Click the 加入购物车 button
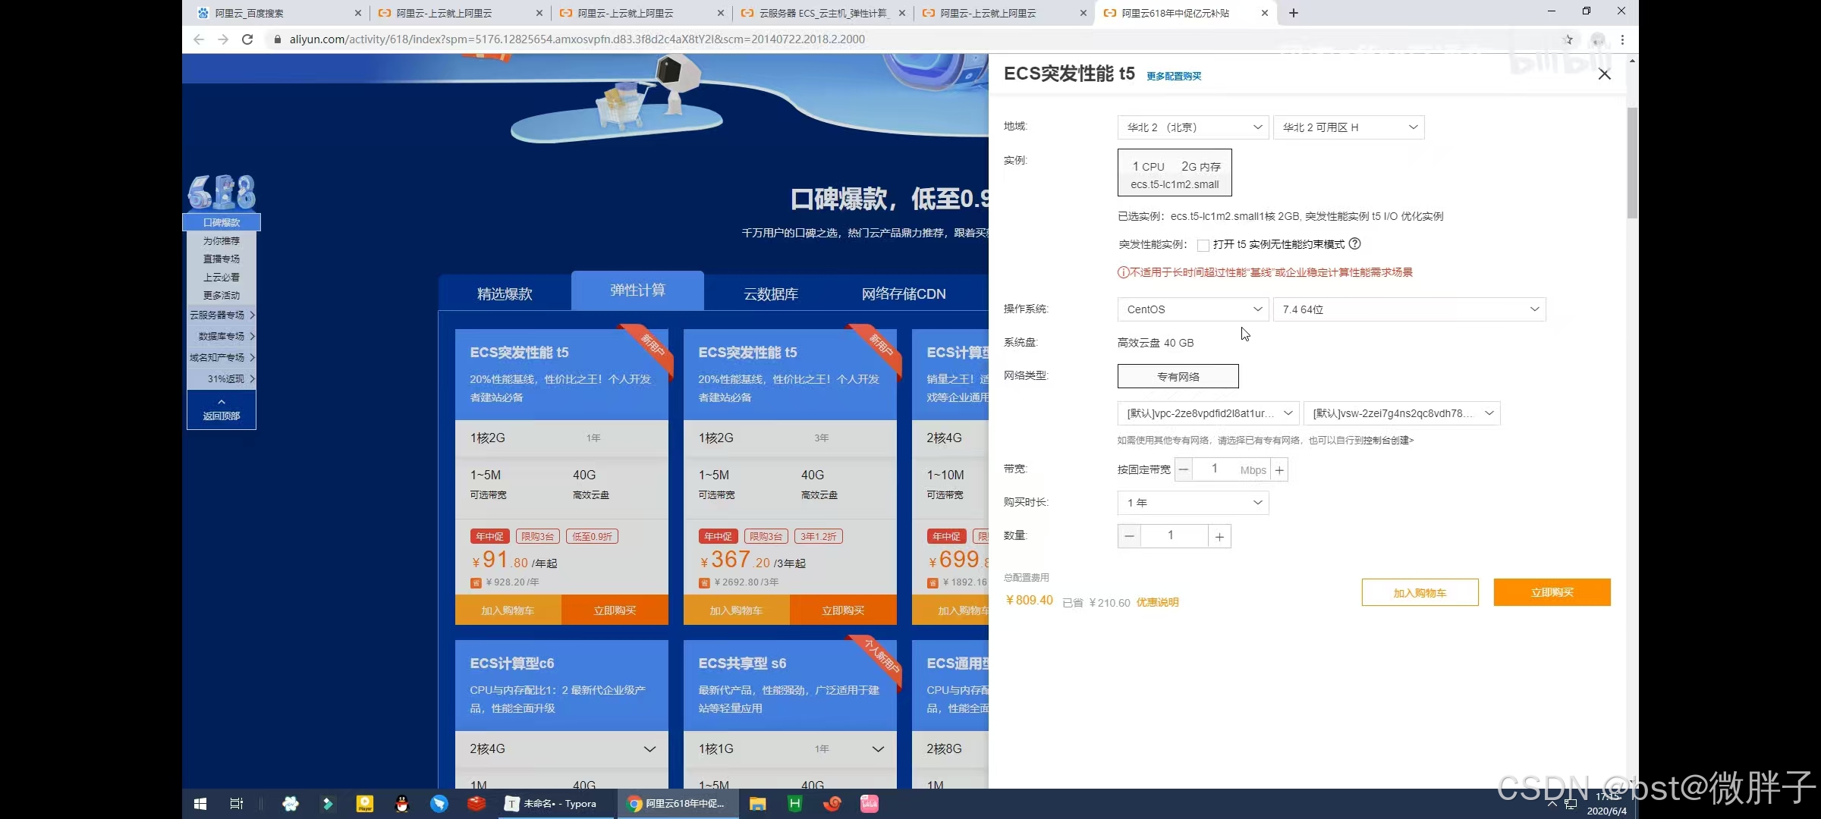 pyautogui.click(x=1420, y=592)
